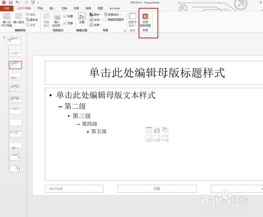Viewport: 263px width, 217px height.
Task: Switch to the 切换 tab
Action: [64, 8]
